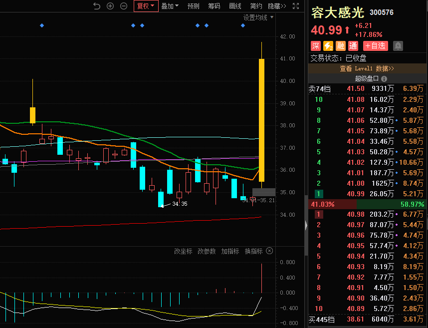This screenshot has width=428, height=328.
Task: Zoom out chart with the minus icon
Action: click(124, 6)
